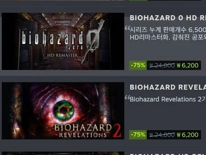Select the ₩6,200 price of Revelations 2
Screen dimensions: 206x155
tap(187, 135)
